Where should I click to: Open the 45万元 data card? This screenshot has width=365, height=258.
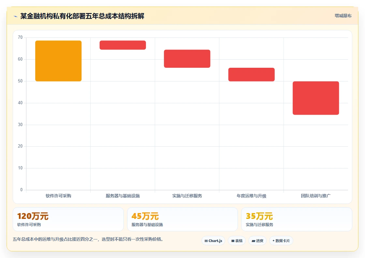pos(182,219)
